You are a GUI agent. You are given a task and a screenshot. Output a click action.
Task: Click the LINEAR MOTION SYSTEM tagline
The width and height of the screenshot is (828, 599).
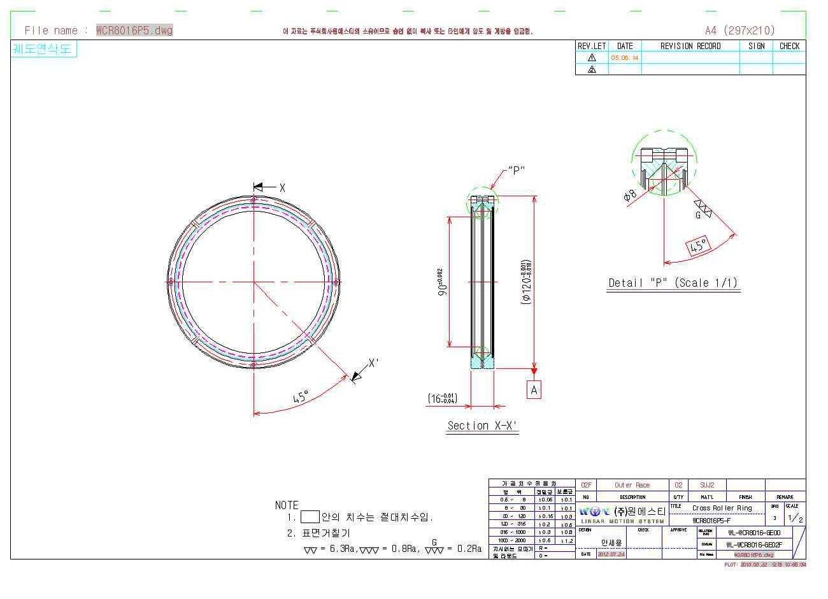622,521
